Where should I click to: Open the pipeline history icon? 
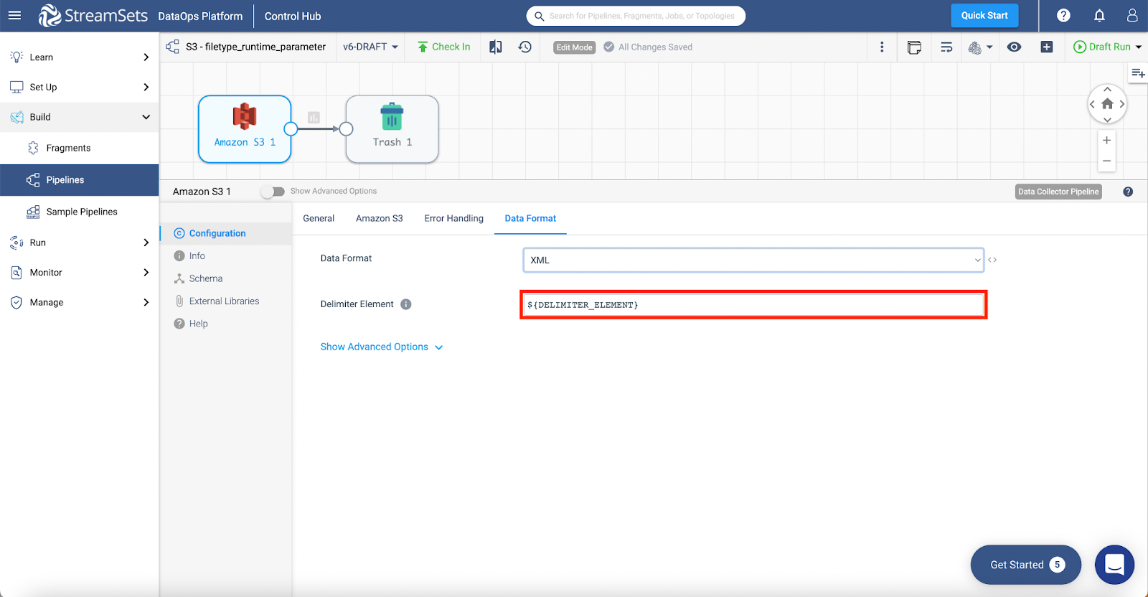(525, 47)
